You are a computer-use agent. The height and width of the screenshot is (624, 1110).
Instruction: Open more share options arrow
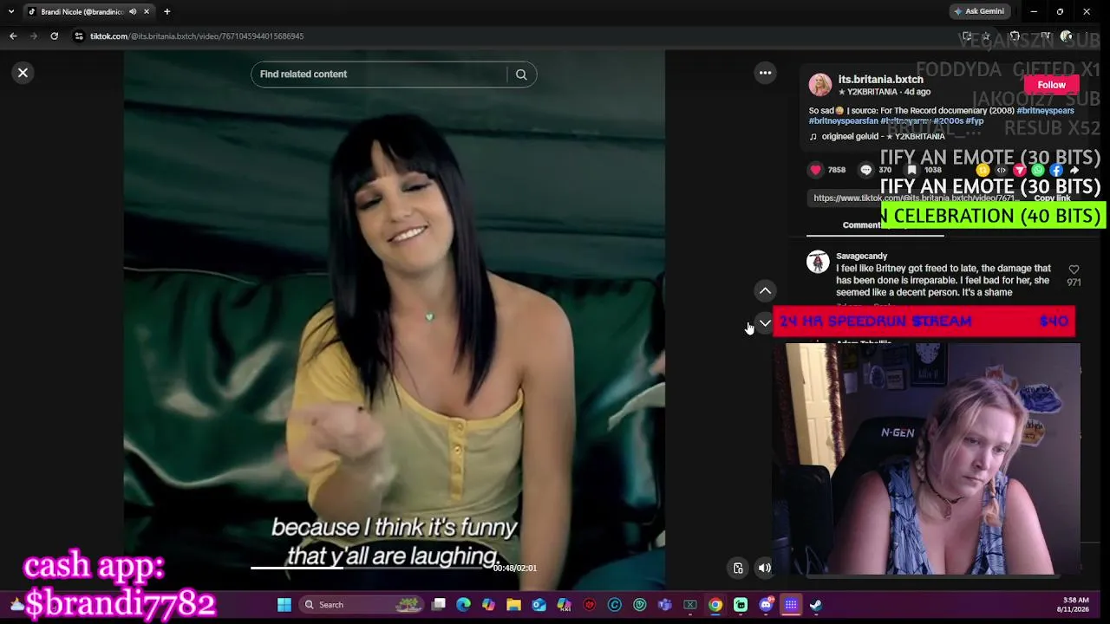click(1074, 170)
